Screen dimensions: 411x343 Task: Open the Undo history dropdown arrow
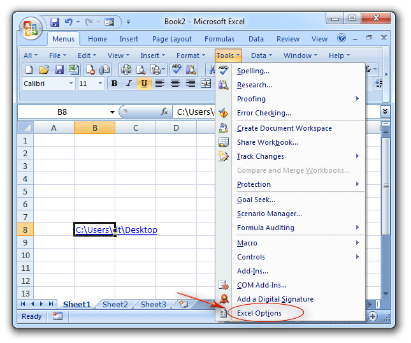coord(78,22)
